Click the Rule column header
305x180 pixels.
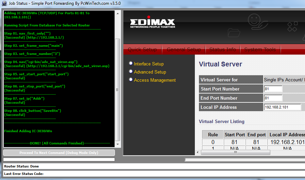(x=213, y=135)
